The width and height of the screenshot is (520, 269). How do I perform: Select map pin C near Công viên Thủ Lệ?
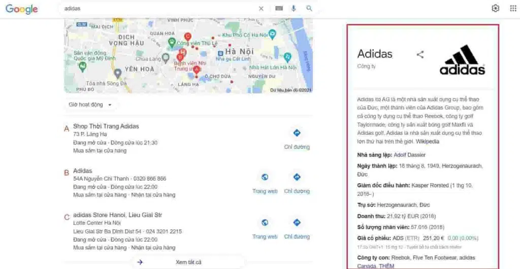(x=188, y=37)
